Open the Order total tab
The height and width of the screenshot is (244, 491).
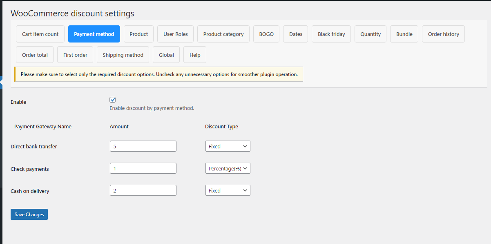pos(34,54)
